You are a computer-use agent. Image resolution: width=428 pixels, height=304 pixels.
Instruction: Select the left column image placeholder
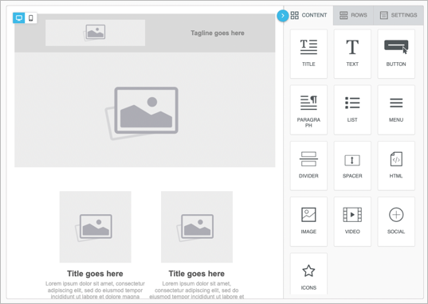96,227
